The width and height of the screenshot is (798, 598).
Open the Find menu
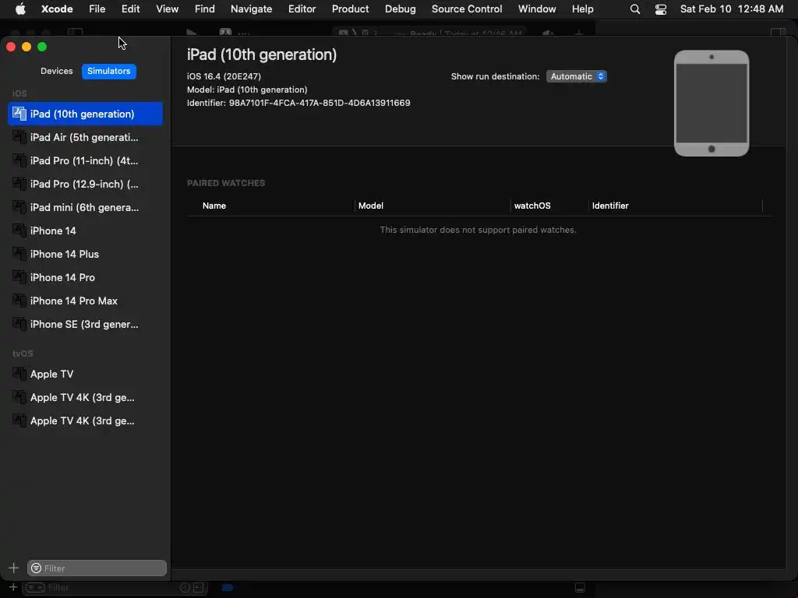coord(205,9)
